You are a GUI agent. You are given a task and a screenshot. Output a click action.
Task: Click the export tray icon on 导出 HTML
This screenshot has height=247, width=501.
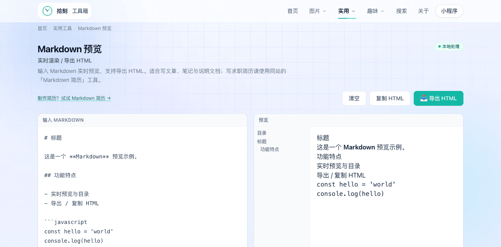pyautogui.click(x=424, y=98)
